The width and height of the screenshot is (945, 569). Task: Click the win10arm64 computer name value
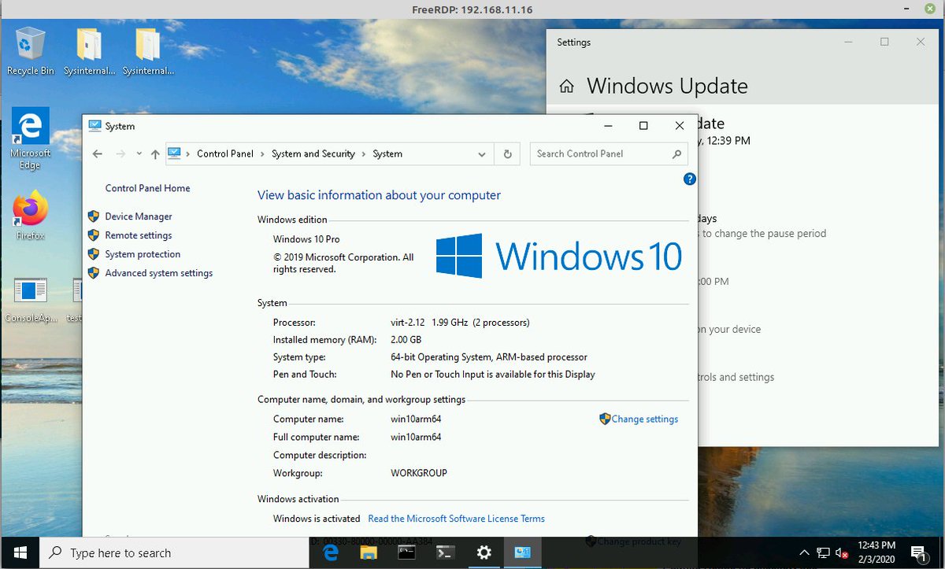click(416, 419)
